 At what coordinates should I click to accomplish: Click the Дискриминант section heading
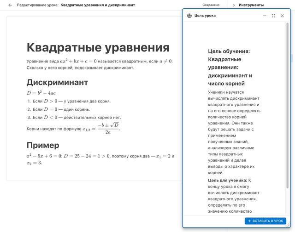pyautogui.click(x=57, y=82)
